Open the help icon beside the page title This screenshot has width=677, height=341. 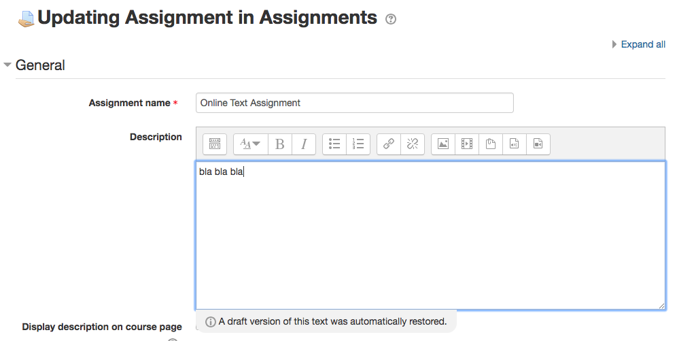391,19
